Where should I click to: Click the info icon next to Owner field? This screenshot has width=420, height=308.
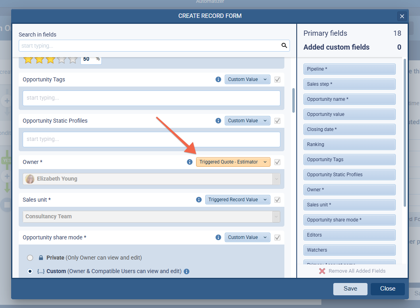(x=189, y=162)
